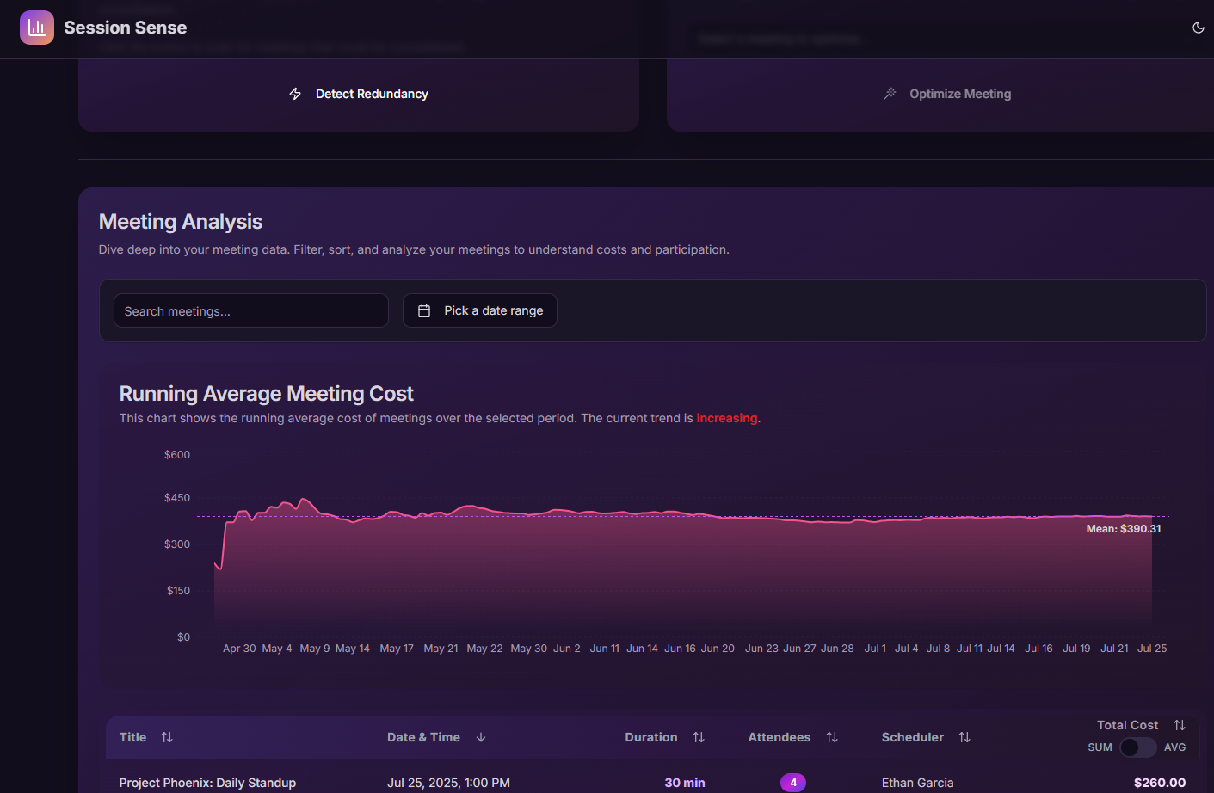Screen dimensions: 1214x793
Task: Open the Pick a date range picker
Action: click(x=480, y=310)
